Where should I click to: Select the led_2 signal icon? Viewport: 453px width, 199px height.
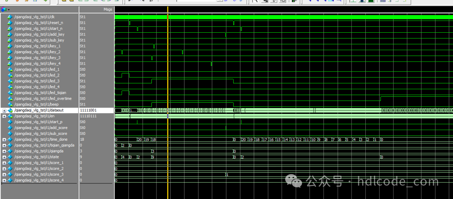click(x=10, y=75)
